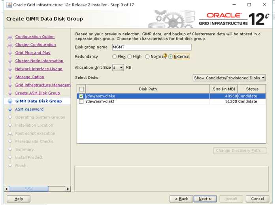
Task: Check the /dev/asm-diskf disk checkbox
Action: coord(81,102)
